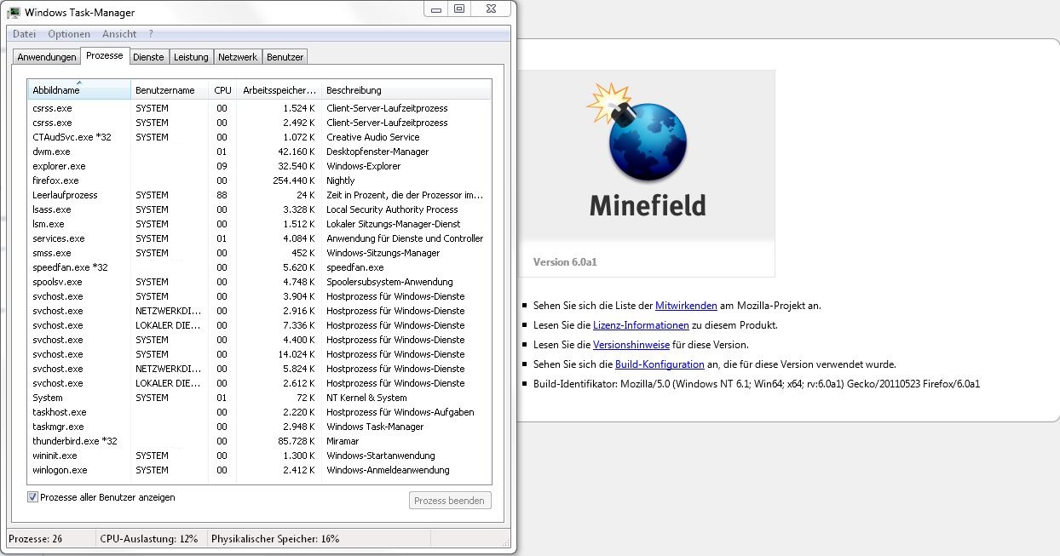Click the Task-Manager title bar icon

click(14, 13)
